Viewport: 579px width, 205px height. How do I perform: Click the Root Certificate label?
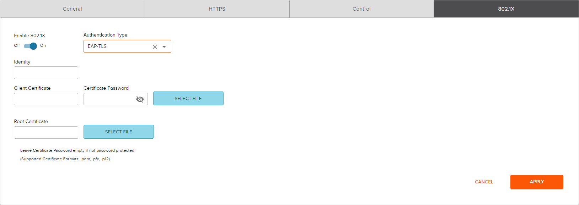coord(31,121)
